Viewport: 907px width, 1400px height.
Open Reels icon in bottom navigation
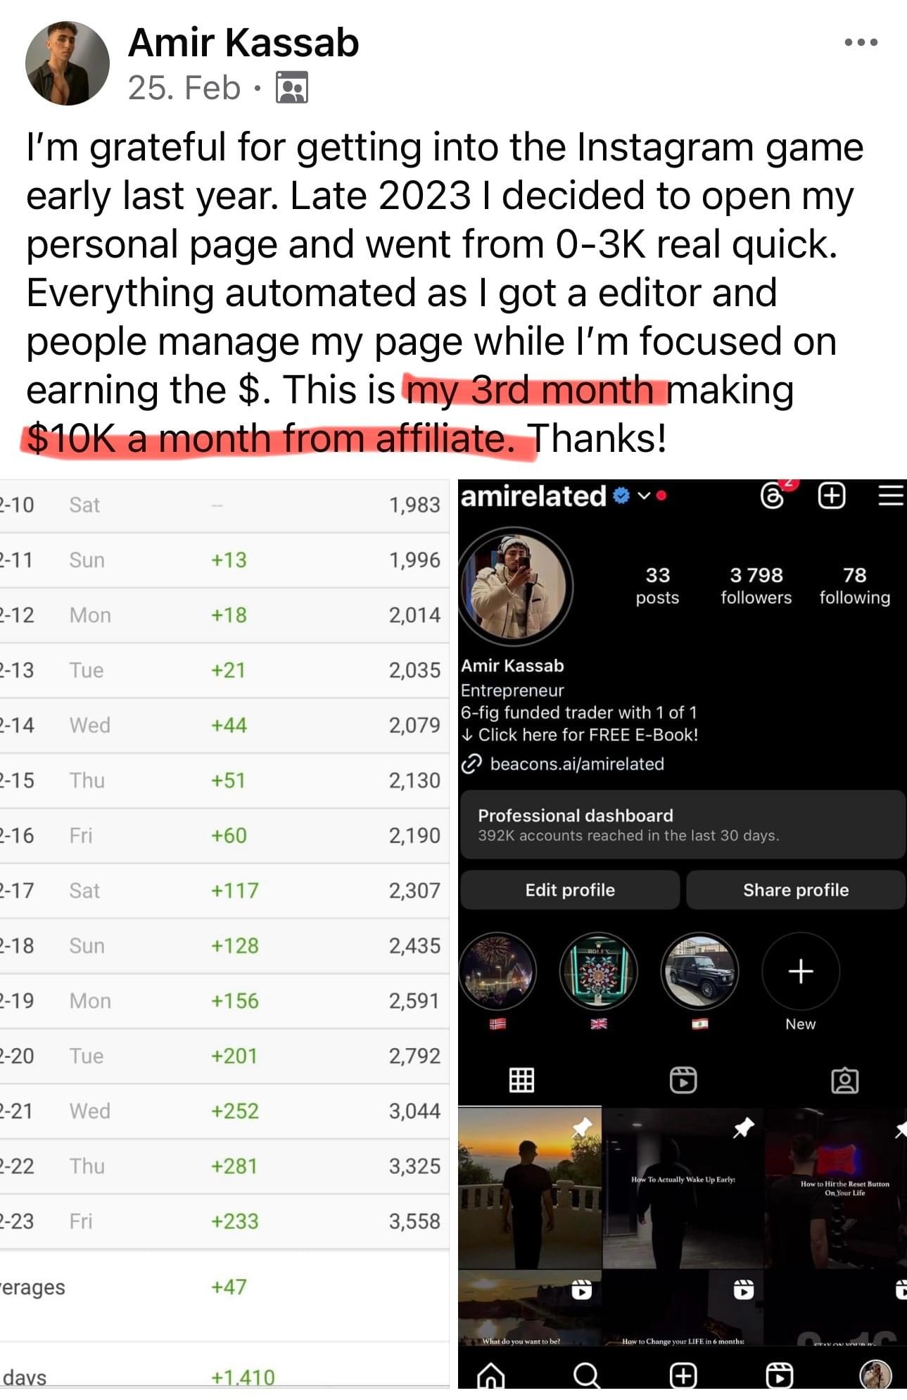(x=779, y=1375)
